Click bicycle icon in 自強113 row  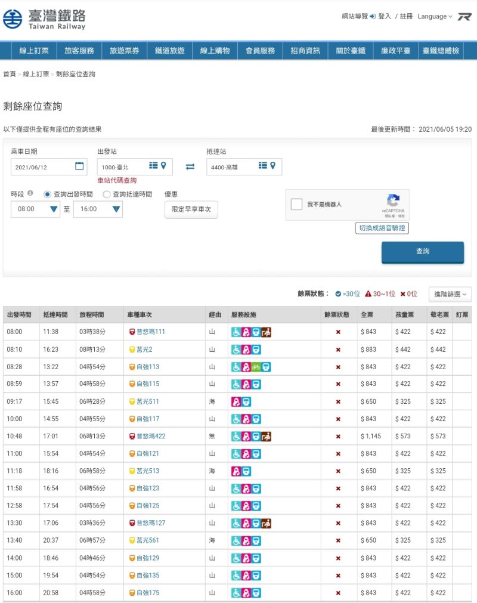[256, 367]
